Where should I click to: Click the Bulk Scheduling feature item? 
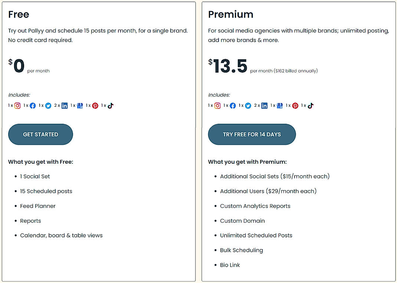(x=241, y=250)
